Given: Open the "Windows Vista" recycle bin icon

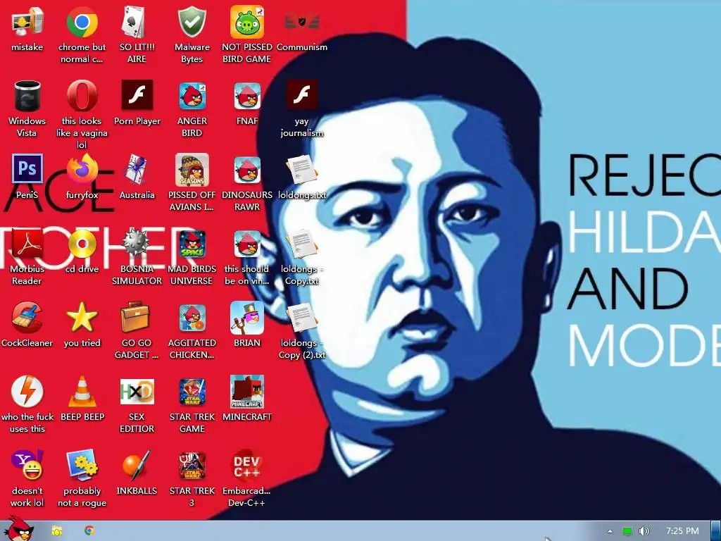Looking at the screenshot, I should (x=27, y=96).
